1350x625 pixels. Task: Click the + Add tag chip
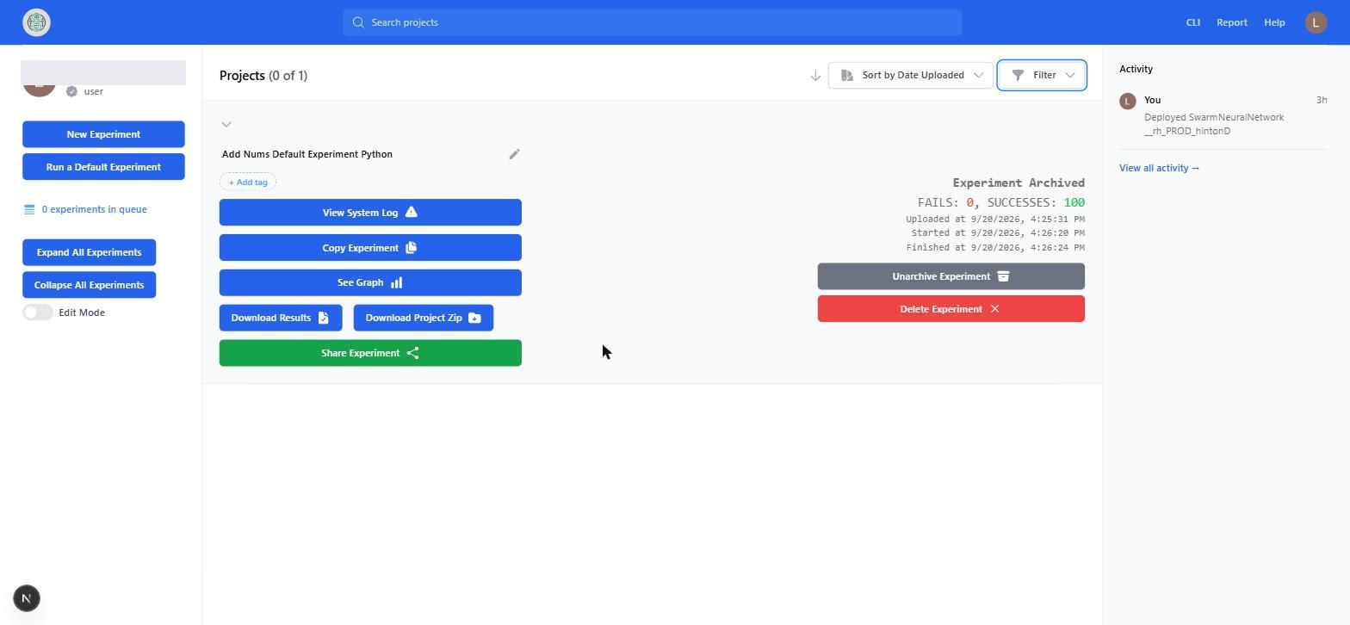(248, 183)
